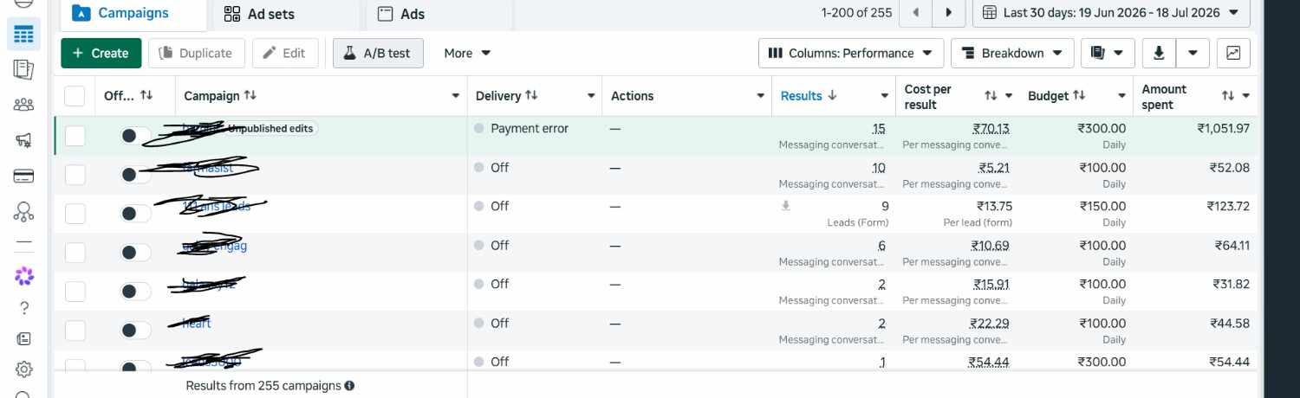Click the export download icon button
Screen dimensions: 1300x398
(x=1159, y=53)
